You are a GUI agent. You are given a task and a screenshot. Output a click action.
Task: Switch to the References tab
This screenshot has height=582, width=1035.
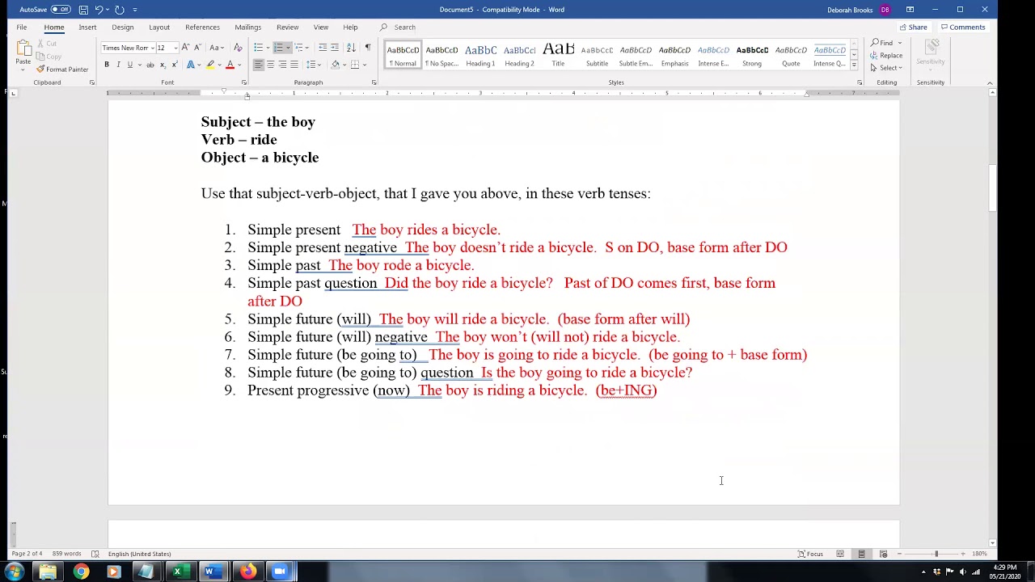[x=202, y=27]
